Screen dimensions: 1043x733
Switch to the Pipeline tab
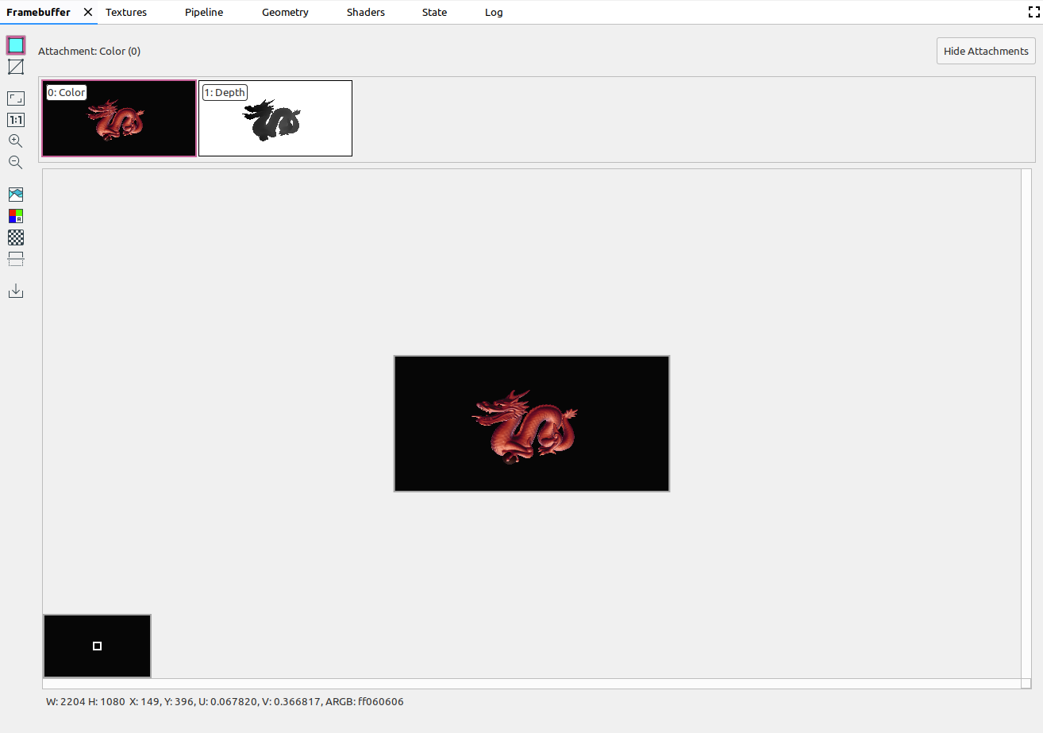(204, 12)
